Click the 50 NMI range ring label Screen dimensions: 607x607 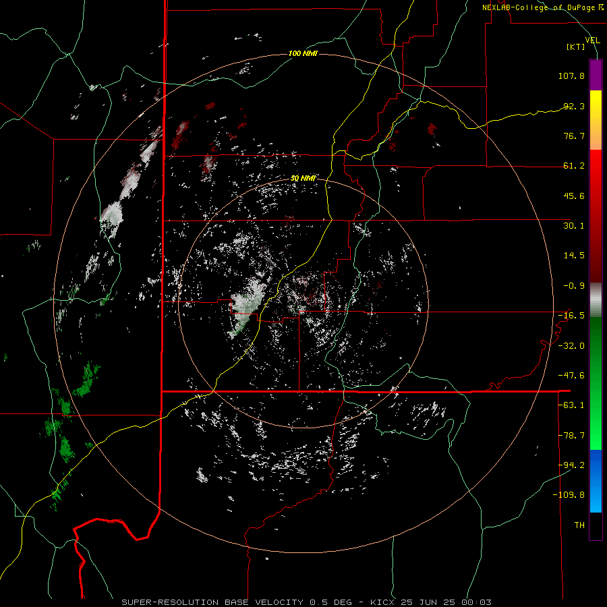[x=303, y=178]
